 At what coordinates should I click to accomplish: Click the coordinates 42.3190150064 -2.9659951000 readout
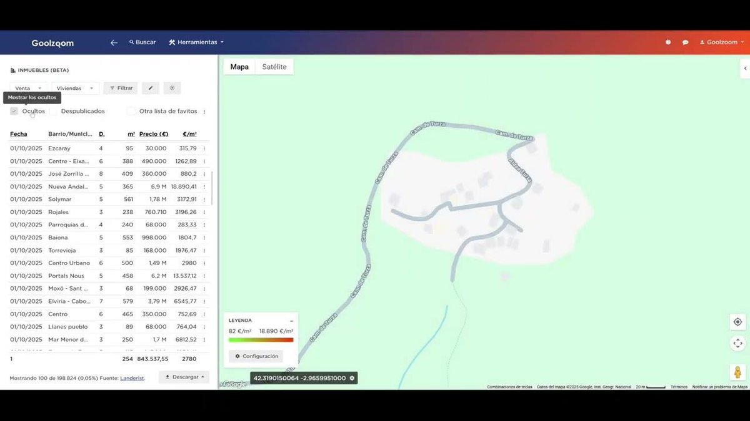coord(299,378)
